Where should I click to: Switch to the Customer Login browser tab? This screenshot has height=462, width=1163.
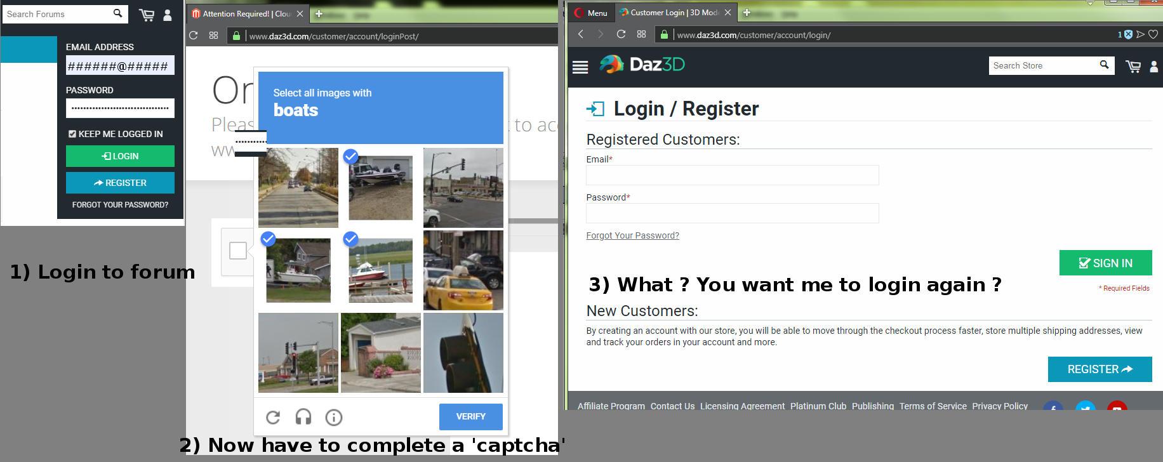click(x=674, y=12)
